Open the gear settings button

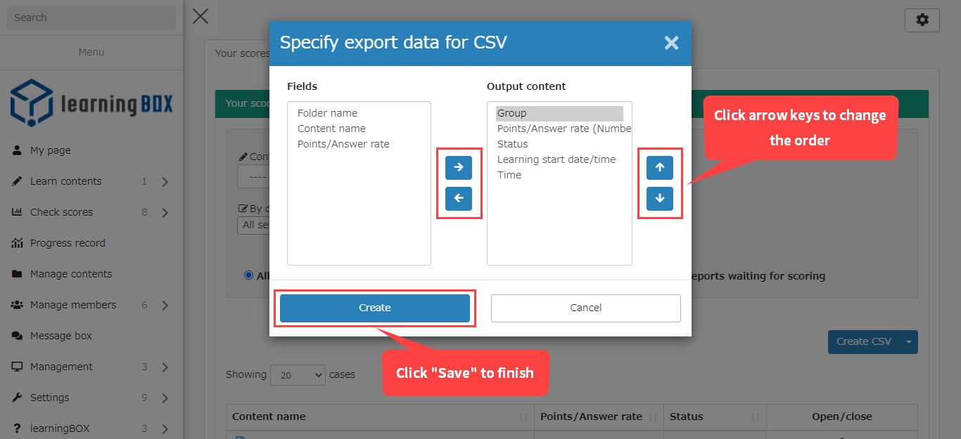922,20
